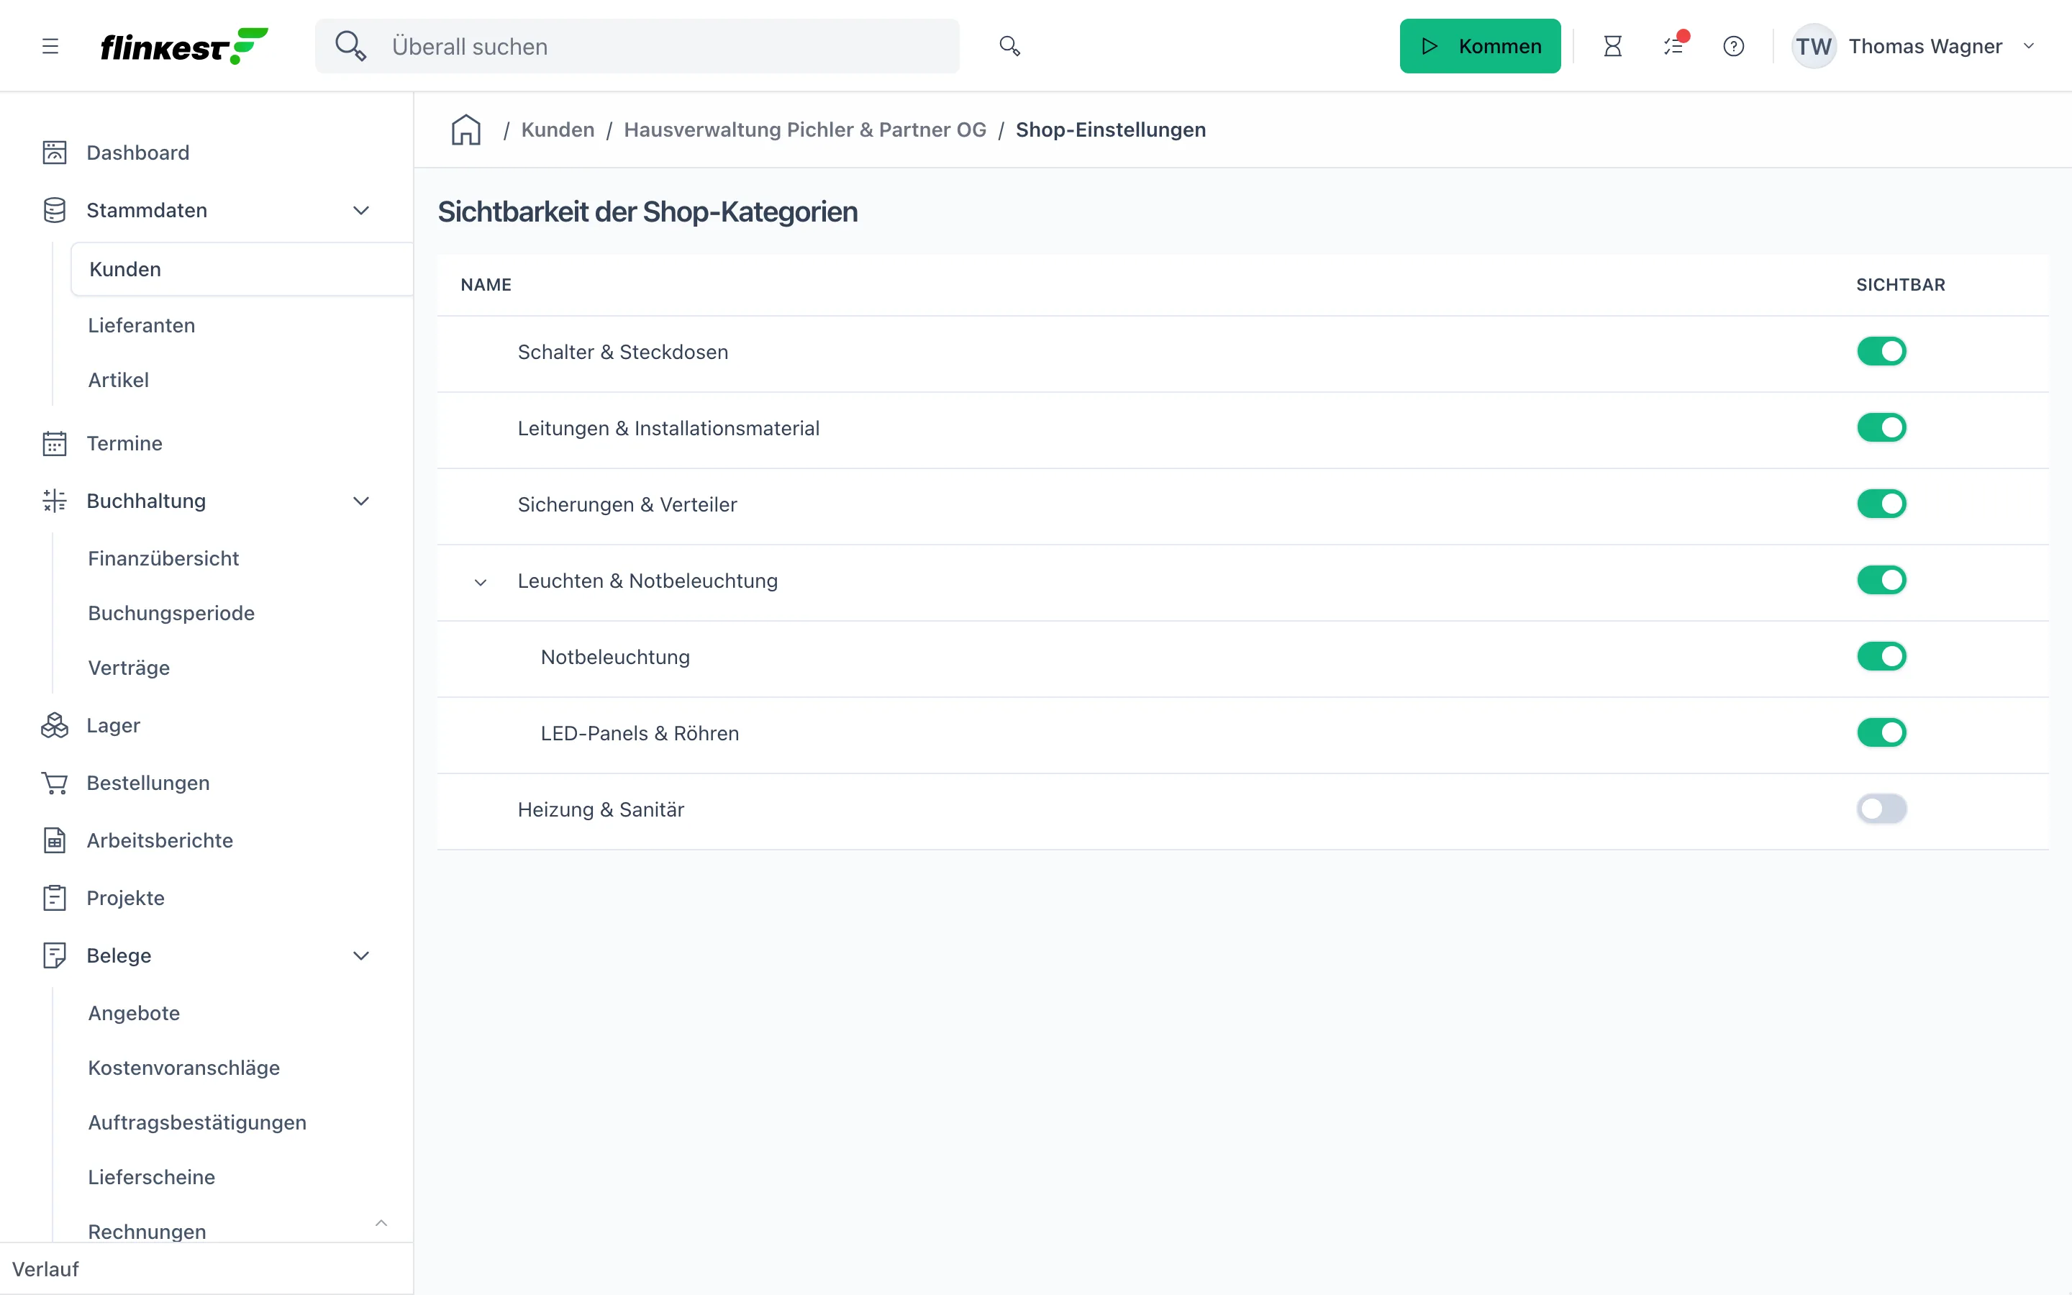Click the Stammdaten database icon

coord(55,211)
